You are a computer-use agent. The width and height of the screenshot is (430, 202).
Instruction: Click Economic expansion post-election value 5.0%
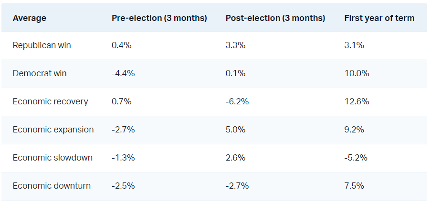236,130
